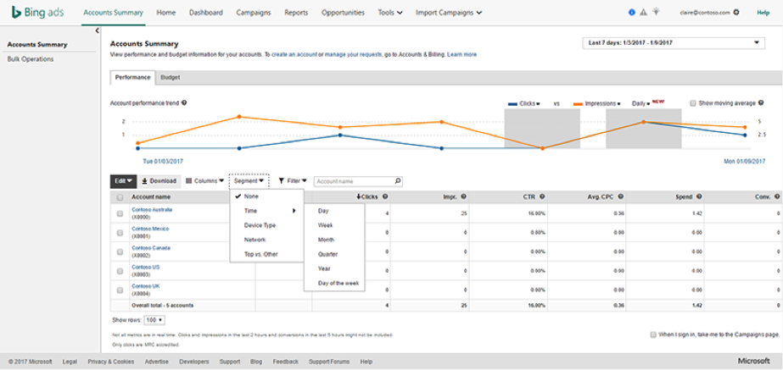
Task: Go to the Campaigns navigation tab
Action: tap(254, 13)
